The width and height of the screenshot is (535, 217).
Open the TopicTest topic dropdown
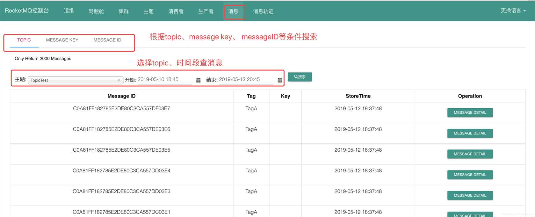click(x=76, y=80)
